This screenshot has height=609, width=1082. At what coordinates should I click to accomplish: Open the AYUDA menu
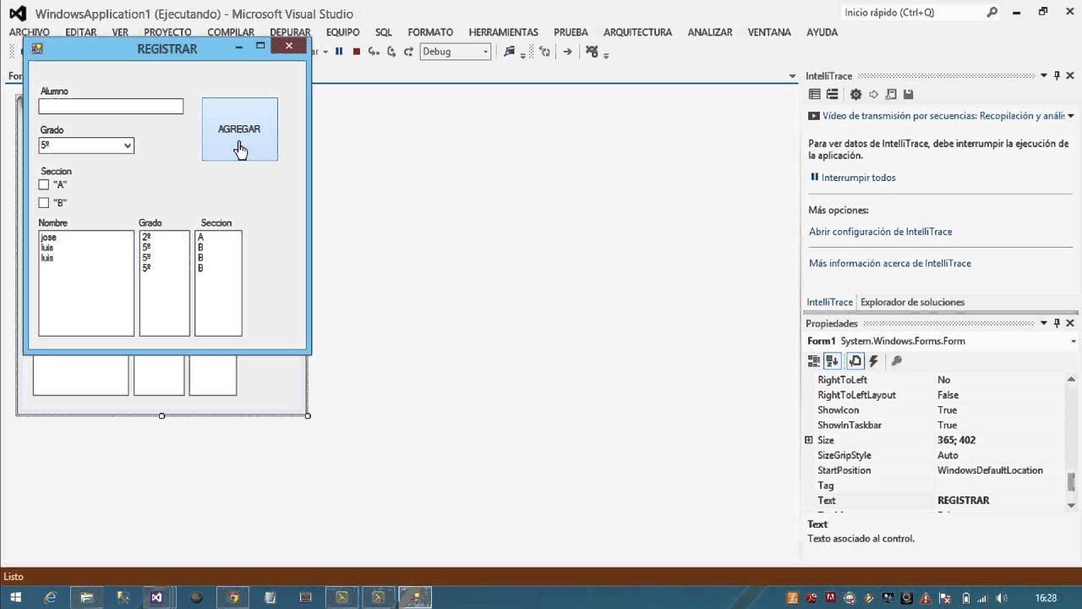[822, 32]
